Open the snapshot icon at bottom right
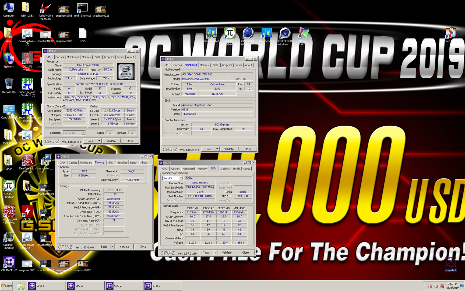 [x=450, y=264]
